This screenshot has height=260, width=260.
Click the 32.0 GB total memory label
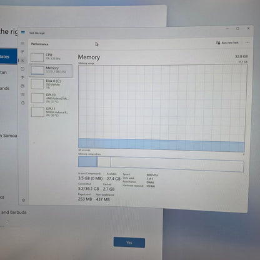click(241, 56)
